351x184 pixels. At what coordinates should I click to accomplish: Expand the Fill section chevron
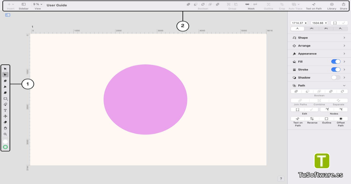pyautogui.click(x=344, y=61)
